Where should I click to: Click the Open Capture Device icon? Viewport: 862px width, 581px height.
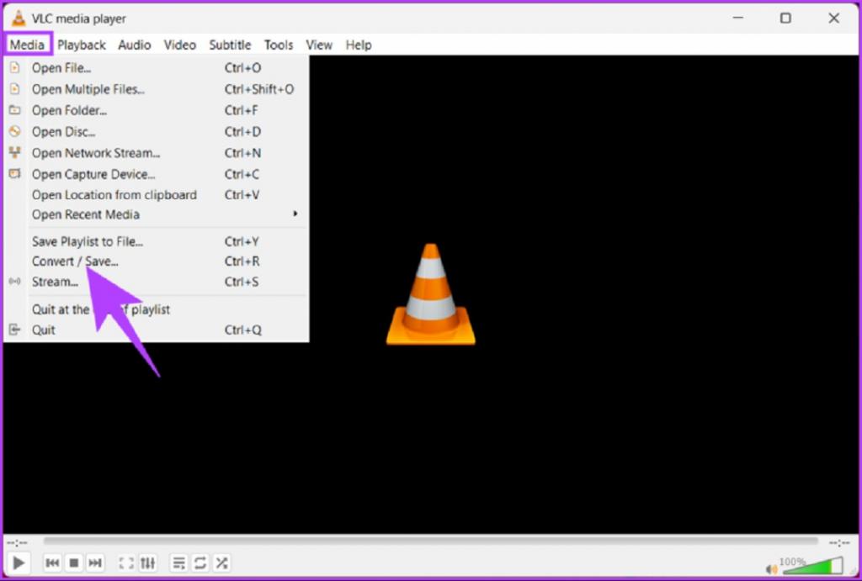click(15, 173)
